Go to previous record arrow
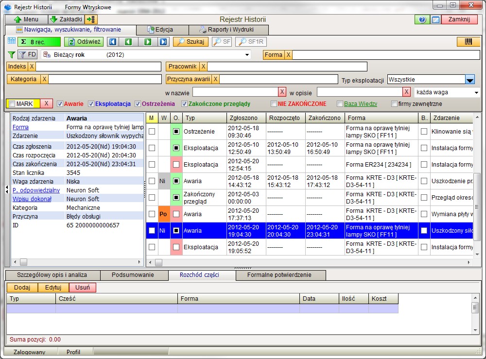The height and width of the screenshot is (359, 486). (129, 42)
